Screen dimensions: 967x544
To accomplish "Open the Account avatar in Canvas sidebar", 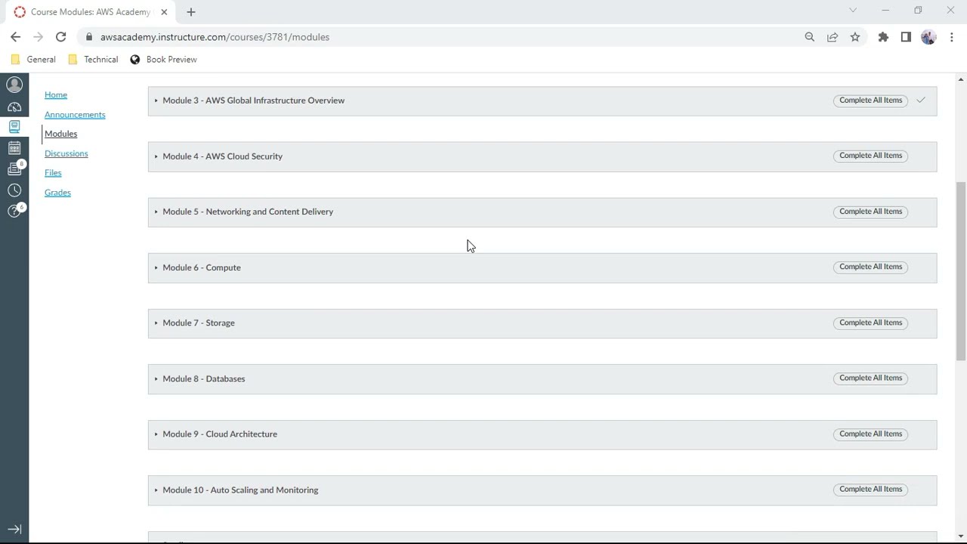I will click(14, 85).
